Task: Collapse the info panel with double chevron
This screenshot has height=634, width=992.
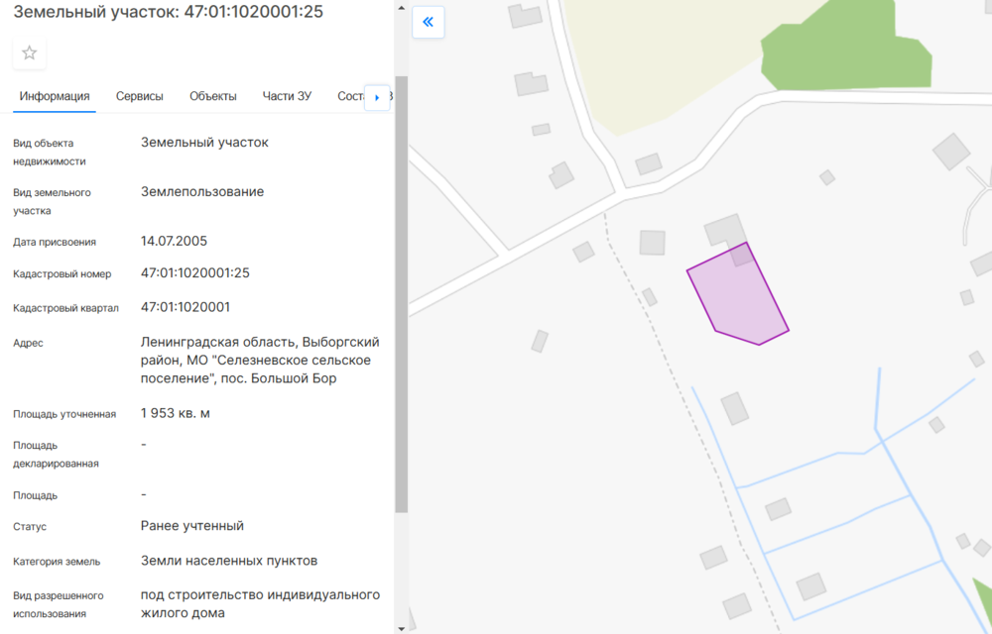Action: 429,22
